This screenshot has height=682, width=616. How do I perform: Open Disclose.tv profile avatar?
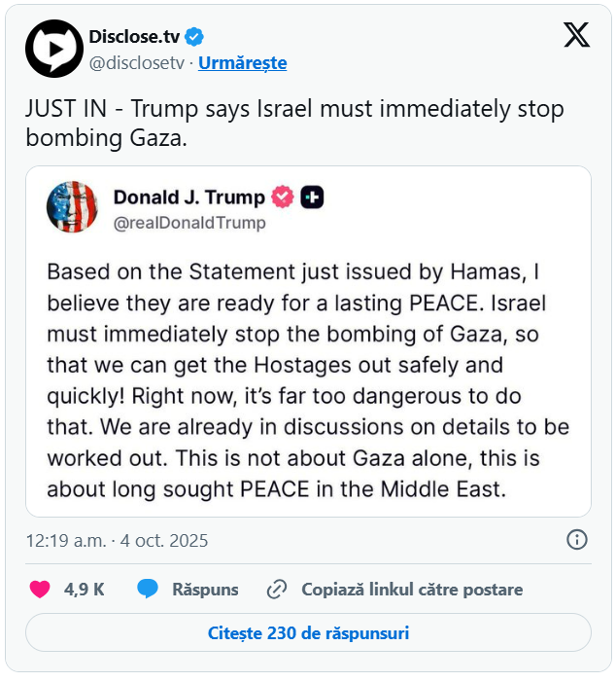point(54,49)
